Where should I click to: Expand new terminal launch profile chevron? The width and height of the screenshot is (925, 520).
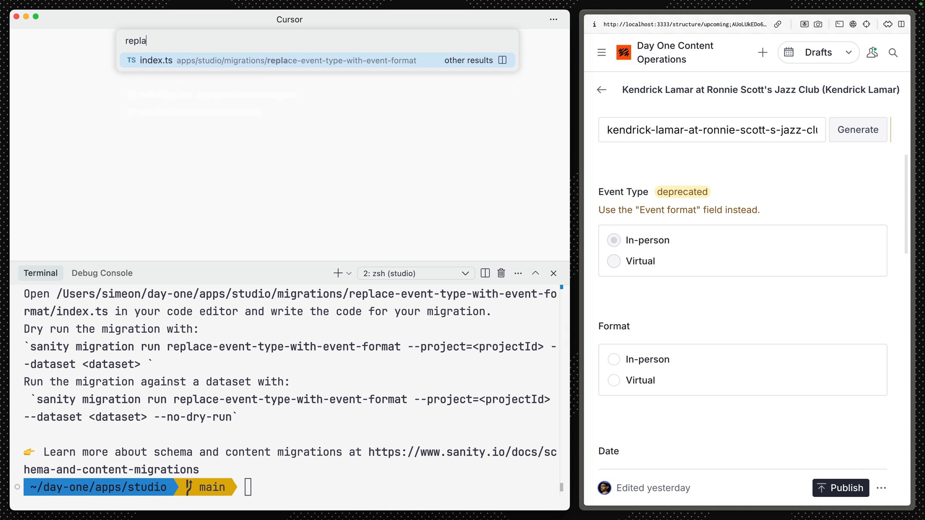349,273
